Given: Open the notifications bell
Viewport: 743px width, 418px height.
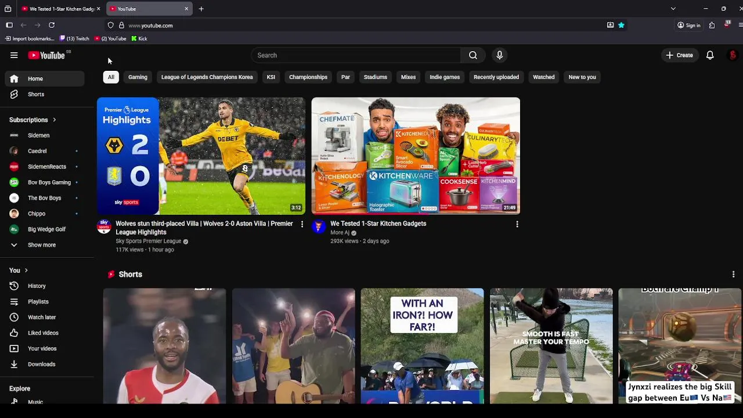Looking at the screenshot, I should point(710,55).
